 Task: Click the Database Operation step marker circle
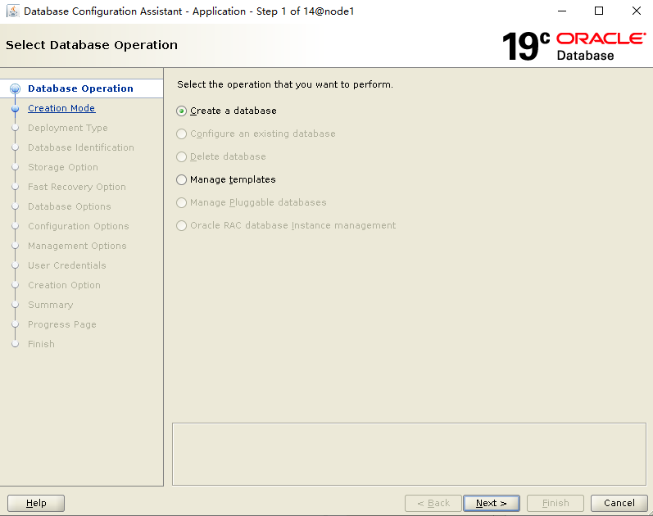[15, 88]
